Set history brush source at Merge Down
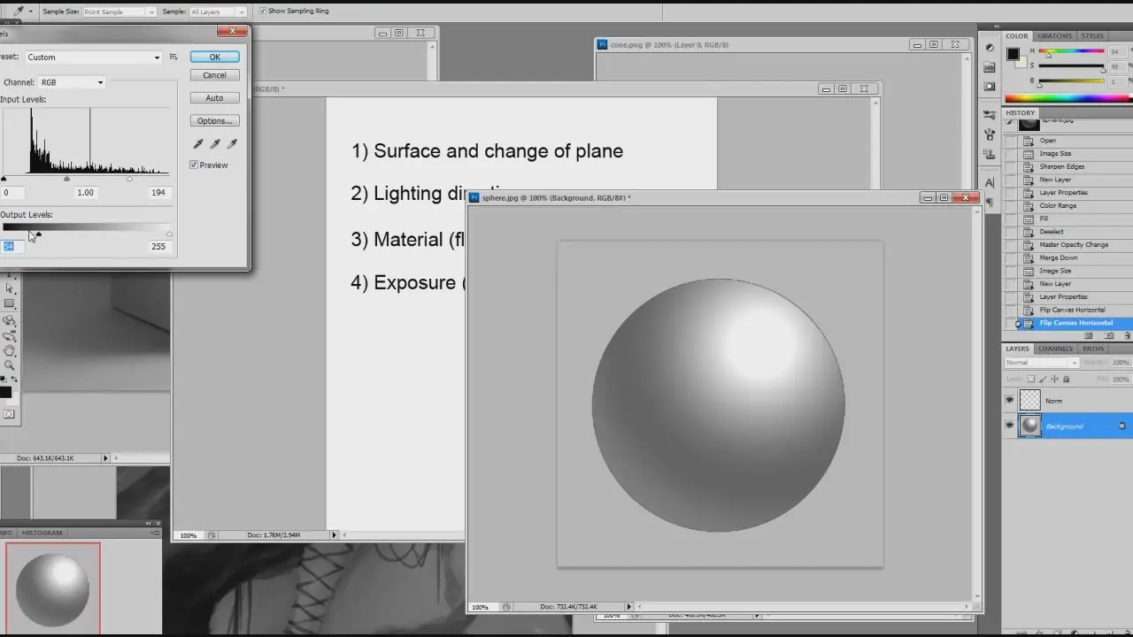 point(1012,257)
